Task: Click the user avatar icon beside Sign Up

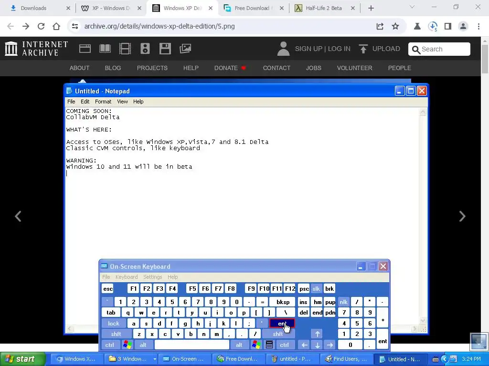Action: tap(283, 49)
